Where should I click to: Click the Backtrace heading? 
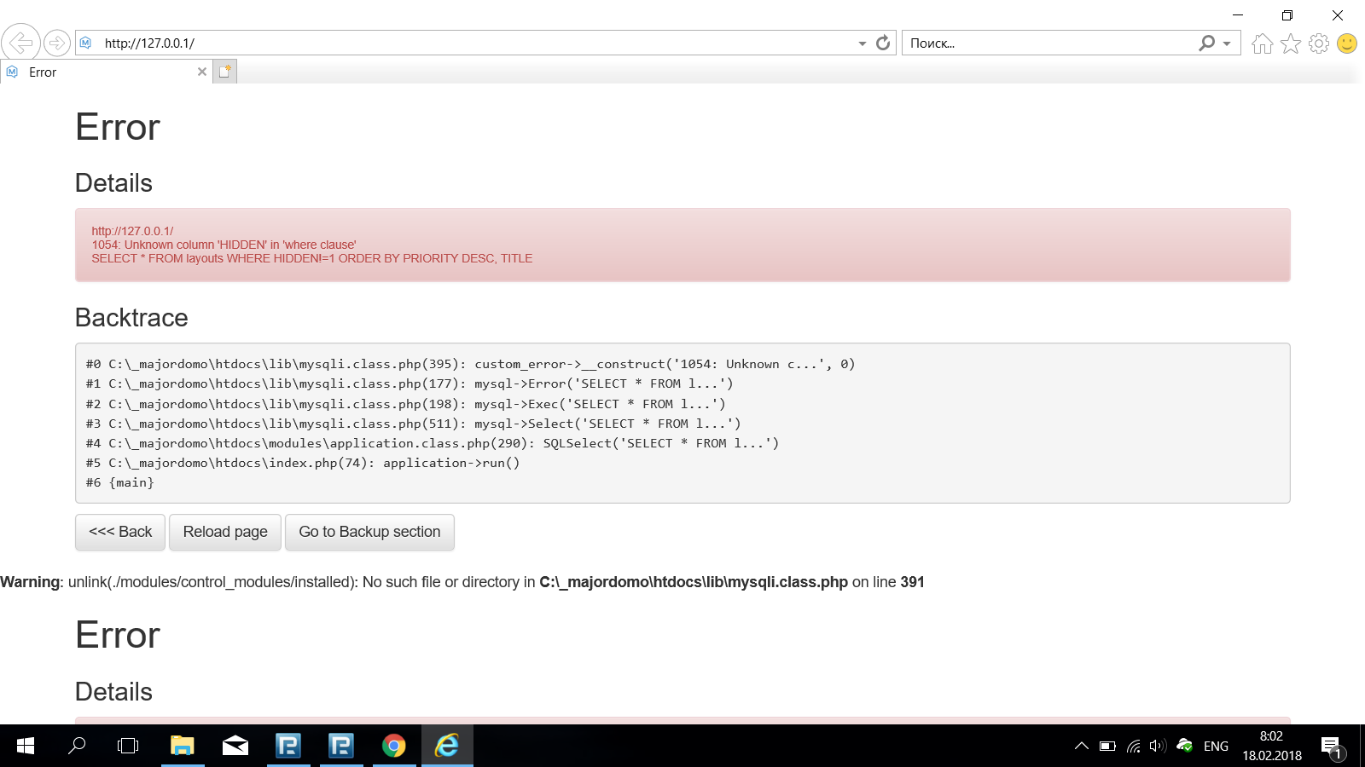131,318
